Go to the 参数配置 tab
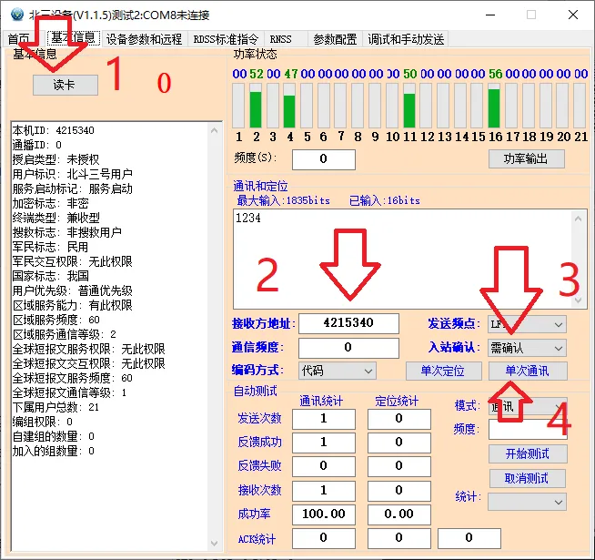 335,39
